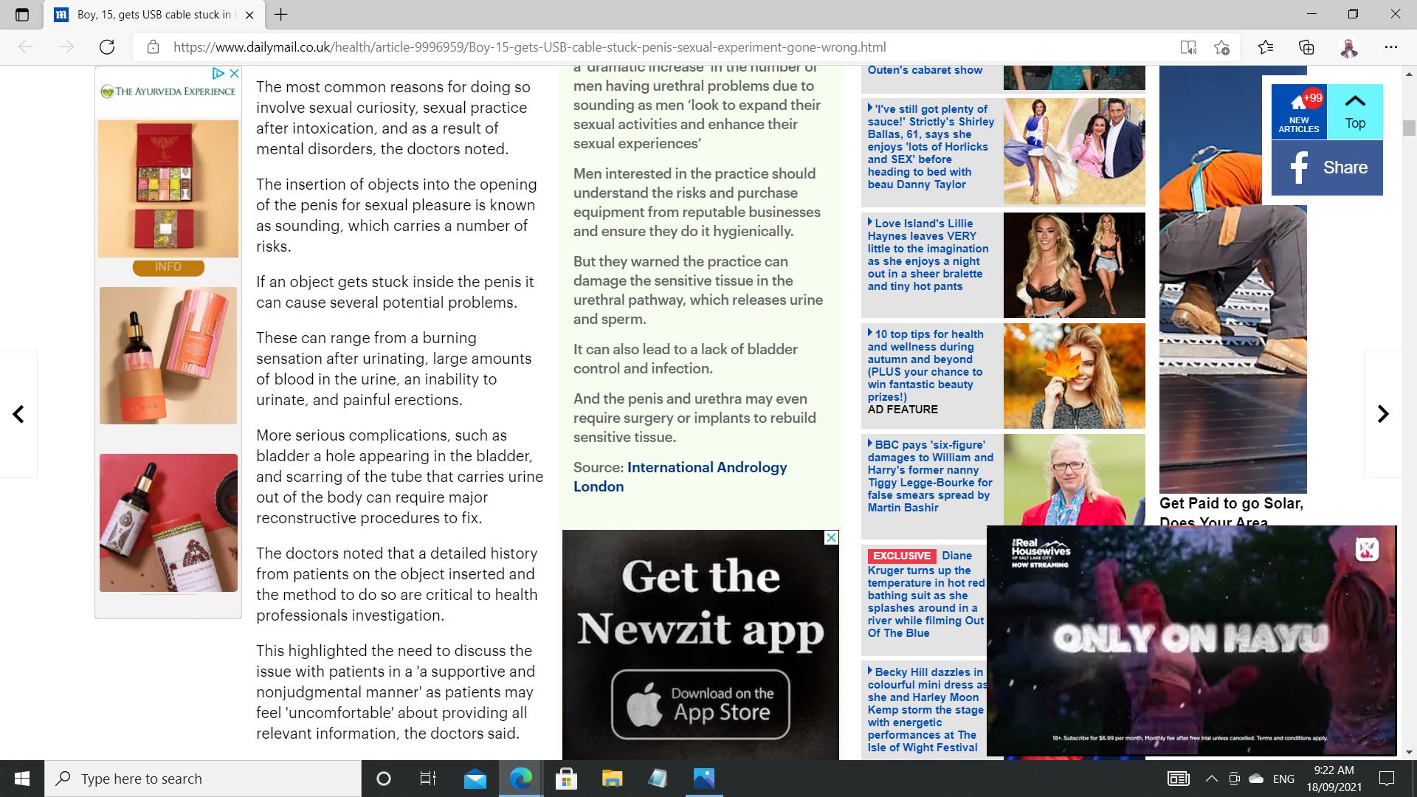This screenshot has height=797, width=1417.
Task: Open the immersive reader icon
Action: coord(1187,47)
